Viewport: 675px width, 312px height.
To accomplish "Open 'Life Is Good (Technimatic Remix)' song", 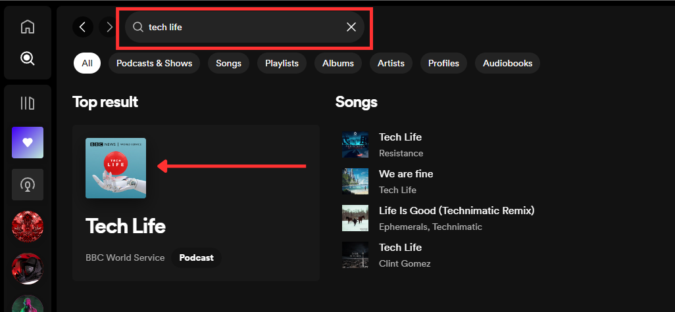I will tap(457, 211).
